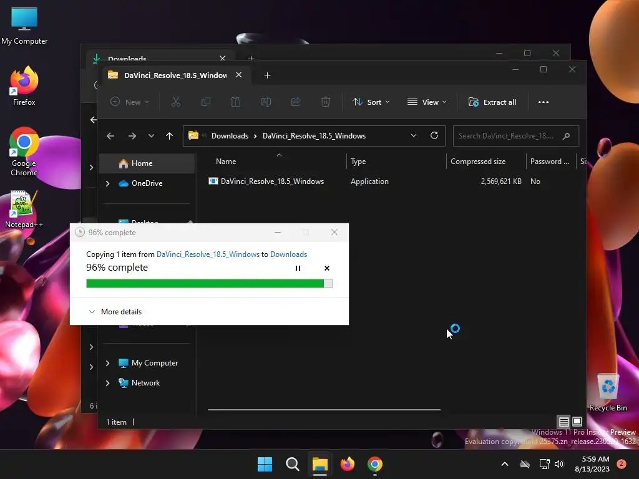Screen dimensions: 639x479
Task: Open Windows Search from taskbar
Action: pyautogui.click(x=292, y=464)
